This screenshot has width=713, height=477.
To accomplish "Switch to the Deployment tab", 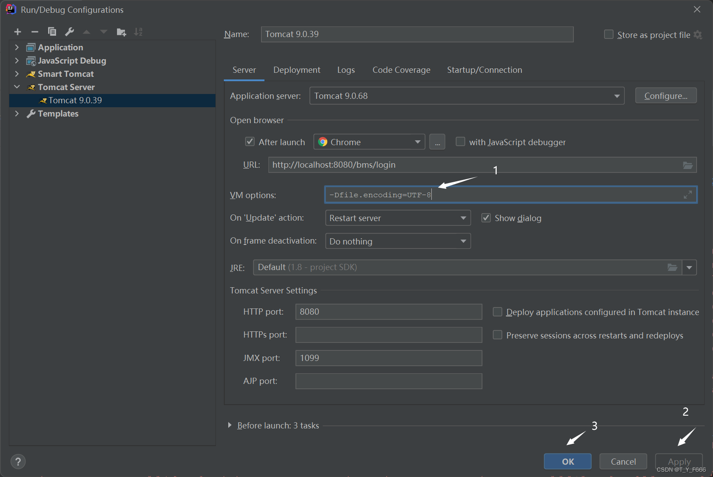I will pos(297,70).
